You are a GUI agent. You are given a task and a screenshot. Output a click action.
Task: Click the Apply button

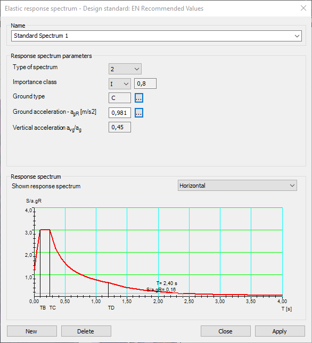(280, 331)
